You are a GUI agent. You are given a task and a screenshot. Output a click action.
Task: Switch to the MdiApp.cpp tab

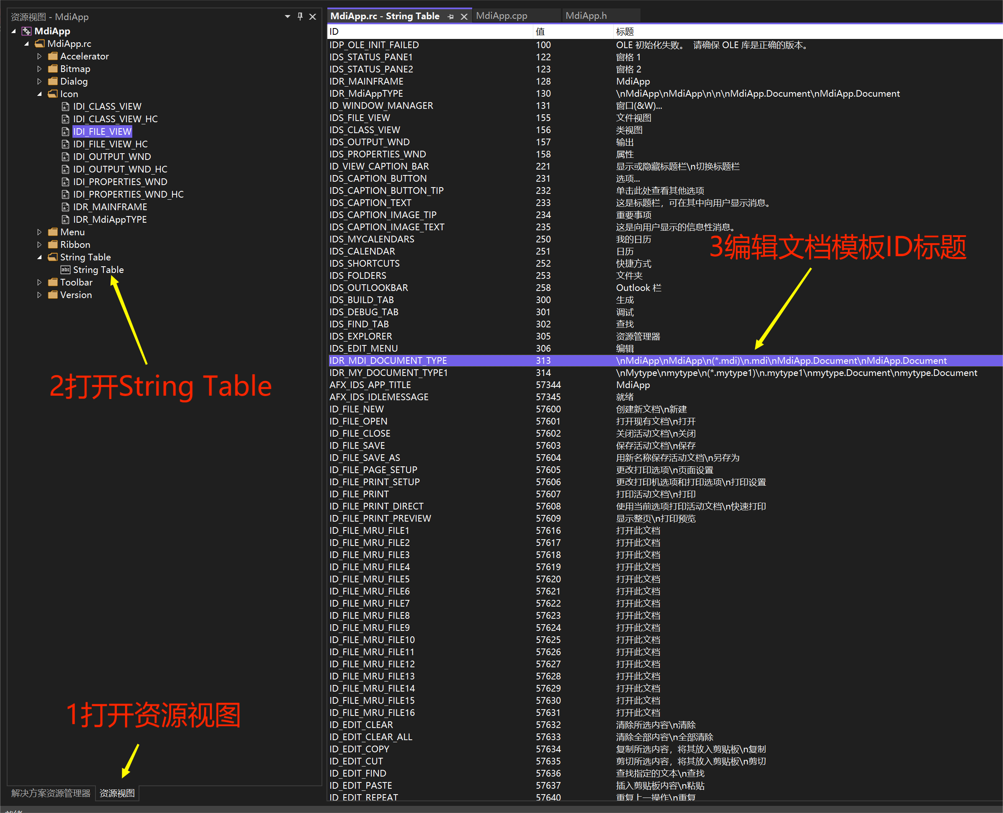click(x=501, y=15)
